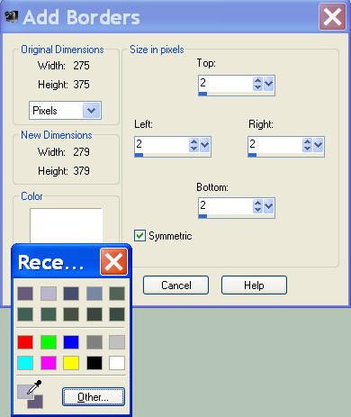Select the black color swatch

tap(94, 363)
